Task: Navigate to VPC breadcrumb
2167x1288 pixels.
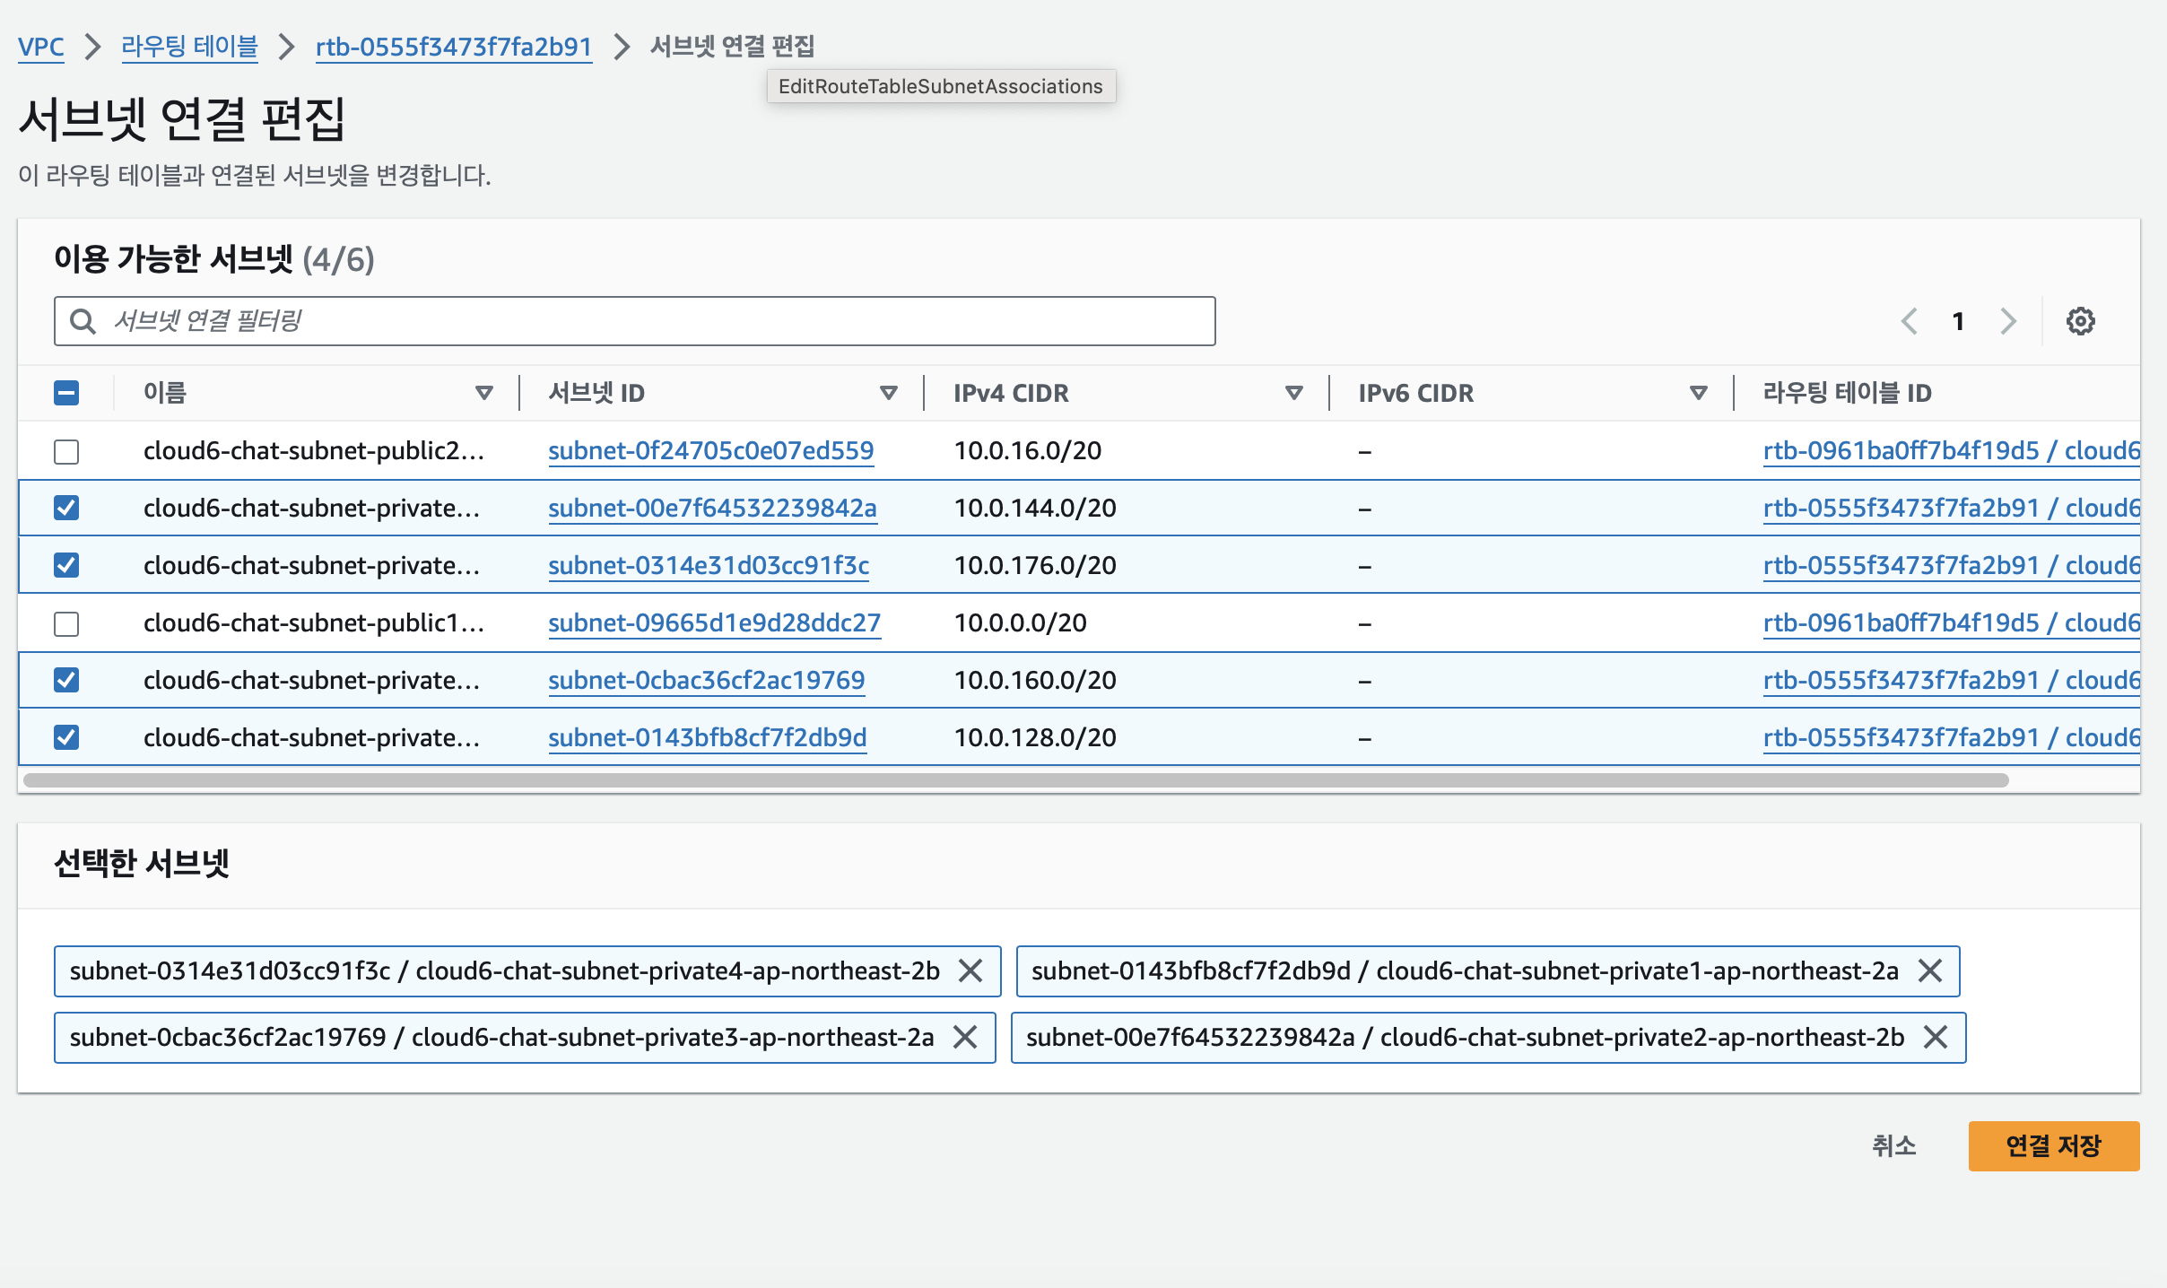Action: click(40, 47)
